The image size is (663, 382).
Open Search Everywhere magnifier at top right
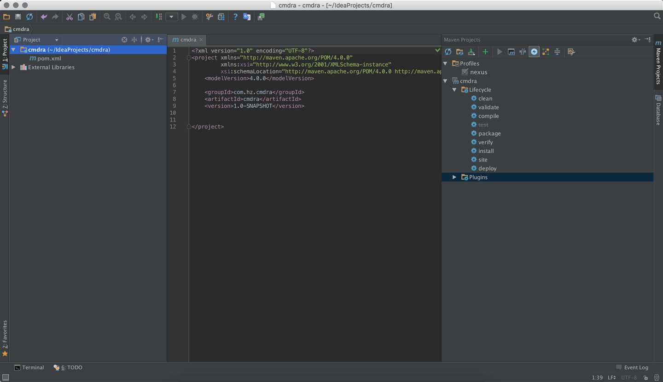click(657, 16)
